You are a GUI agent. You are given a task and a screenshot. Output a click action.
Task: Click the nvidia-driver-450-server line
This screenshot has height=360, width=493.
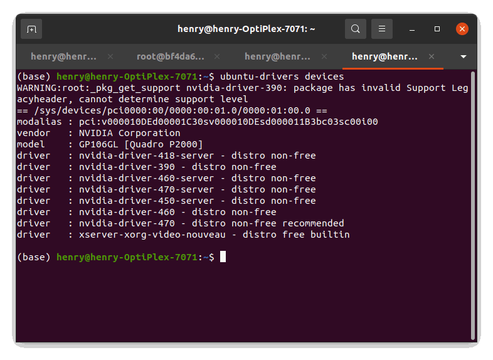tap(166, 201)
